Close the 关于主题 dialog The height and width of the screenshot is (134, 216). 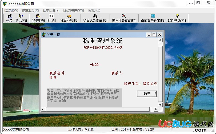tap(159, 35)
